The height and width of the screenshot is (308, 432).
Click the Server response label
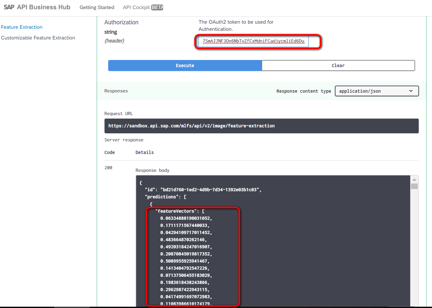pos(124,140)
